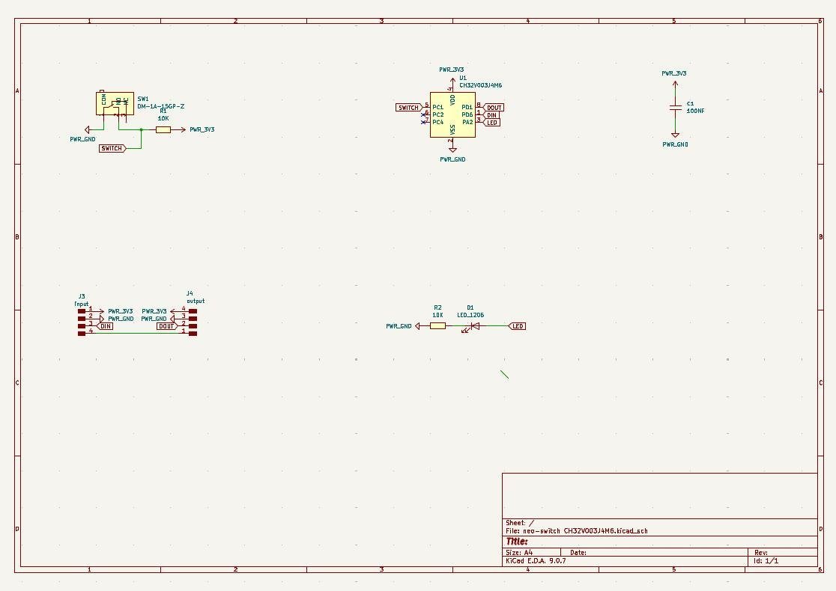The image size is (836, 591).
Task: Select the Id: 1/1 text
Action: (766, 560)
